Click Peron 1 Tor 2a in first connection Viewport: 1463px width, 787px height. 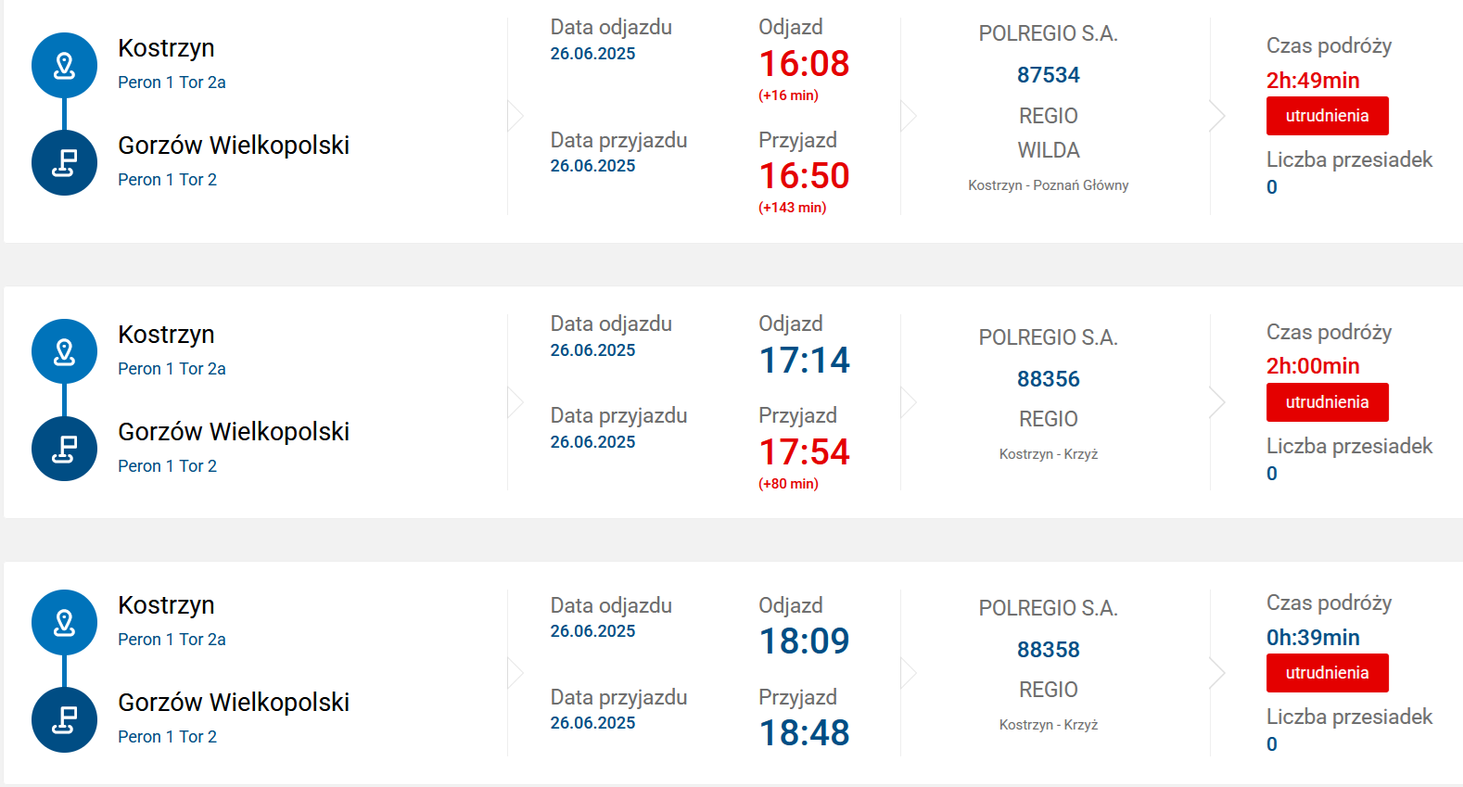click(172, 83)
